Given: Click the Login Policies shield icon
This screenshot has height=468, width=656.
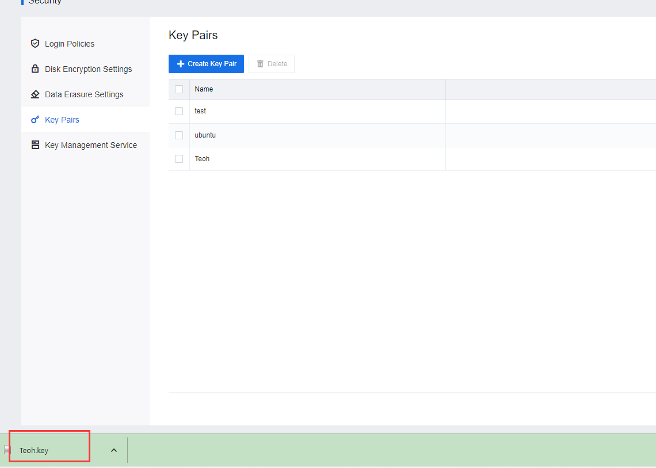Looking at the screenshot, I should [x=35, y=44].
